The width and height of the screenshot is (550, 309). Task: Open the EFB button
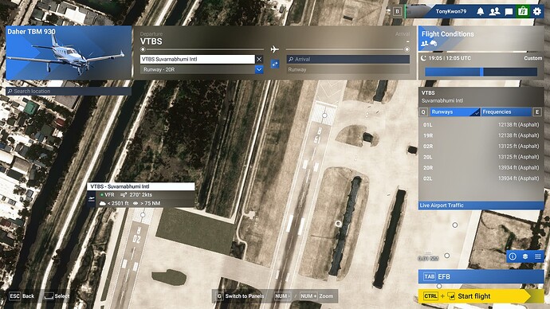point(481,276)
